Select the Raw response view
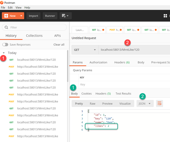 pos(93,103)
